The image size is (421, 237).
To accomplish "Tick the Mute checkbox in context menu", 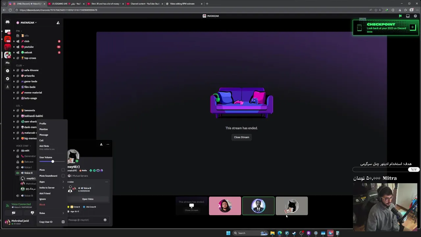I will pyautogui.click(x=63, y=170).
